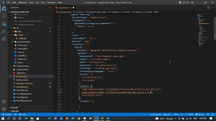Screen dimensions: 216x121
Task: Open notifications bell in status bar
Action: (x=213, y=114)
